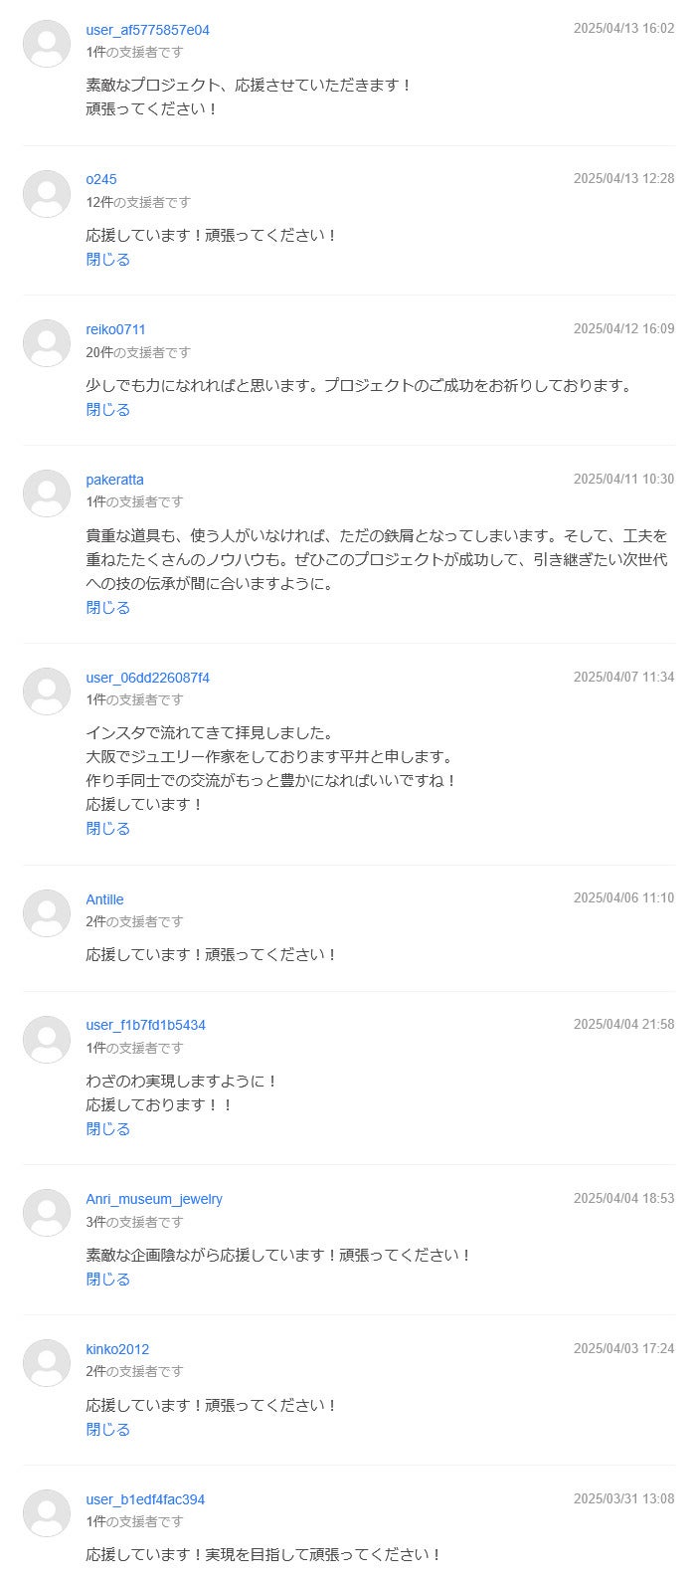The height and width of the screenshot is (1582, 696).
Task: Collapse Anri_museum_jewelry's comment with 閉じる
Action: tap(107, 1280)
